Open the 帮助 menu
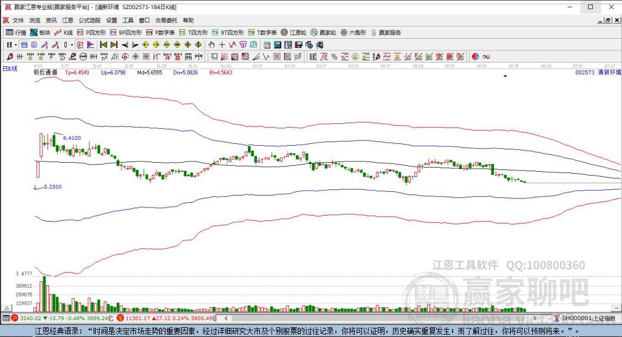 point(188,20)
